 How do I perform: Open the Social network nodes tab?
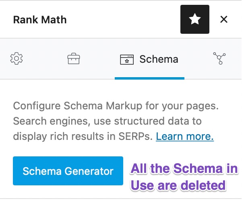(219, 58)
